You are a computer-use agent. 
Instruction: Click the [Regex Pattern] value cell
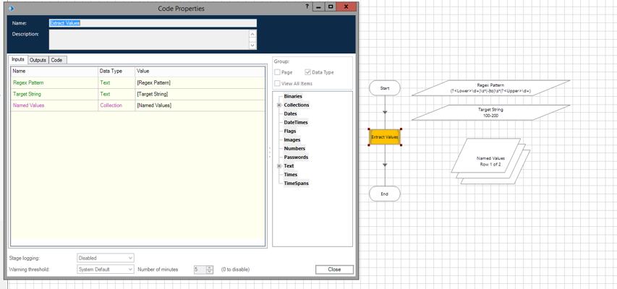[200, 83]
